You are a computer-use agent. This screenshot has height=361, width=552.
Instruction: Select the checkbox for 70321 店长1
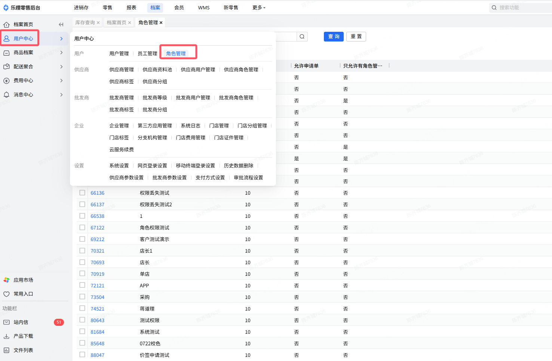click(x=82, y=251)
